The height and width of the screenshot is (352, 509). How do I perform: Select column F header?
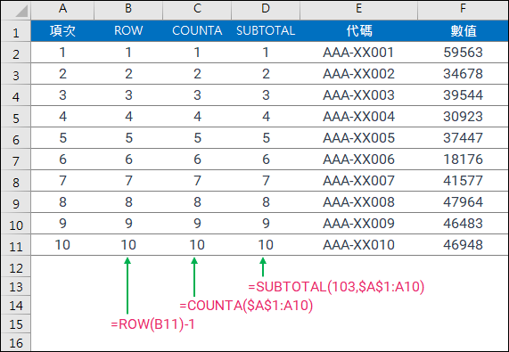[463, 10]
